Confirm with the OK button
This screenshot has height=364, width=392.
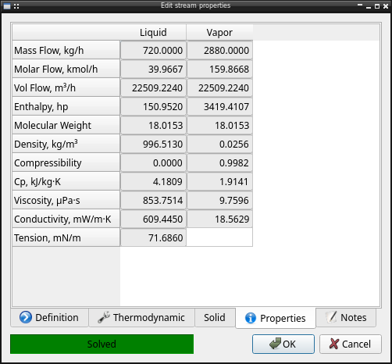[x=283, y=344]
